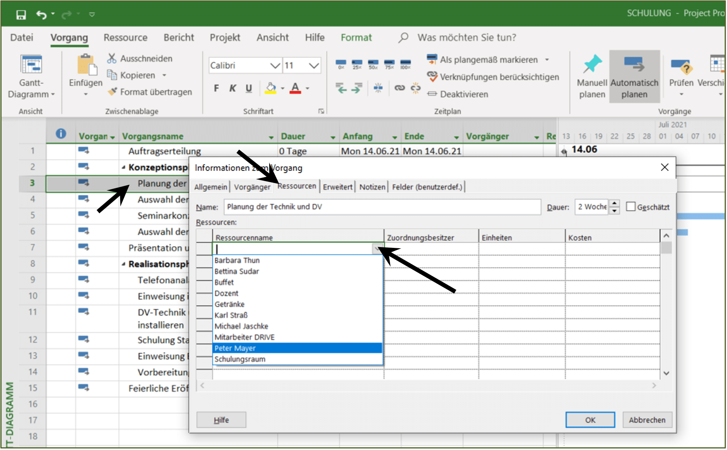Select Automatisch planen icon
727x450 pixels.
tap(634, 64)
